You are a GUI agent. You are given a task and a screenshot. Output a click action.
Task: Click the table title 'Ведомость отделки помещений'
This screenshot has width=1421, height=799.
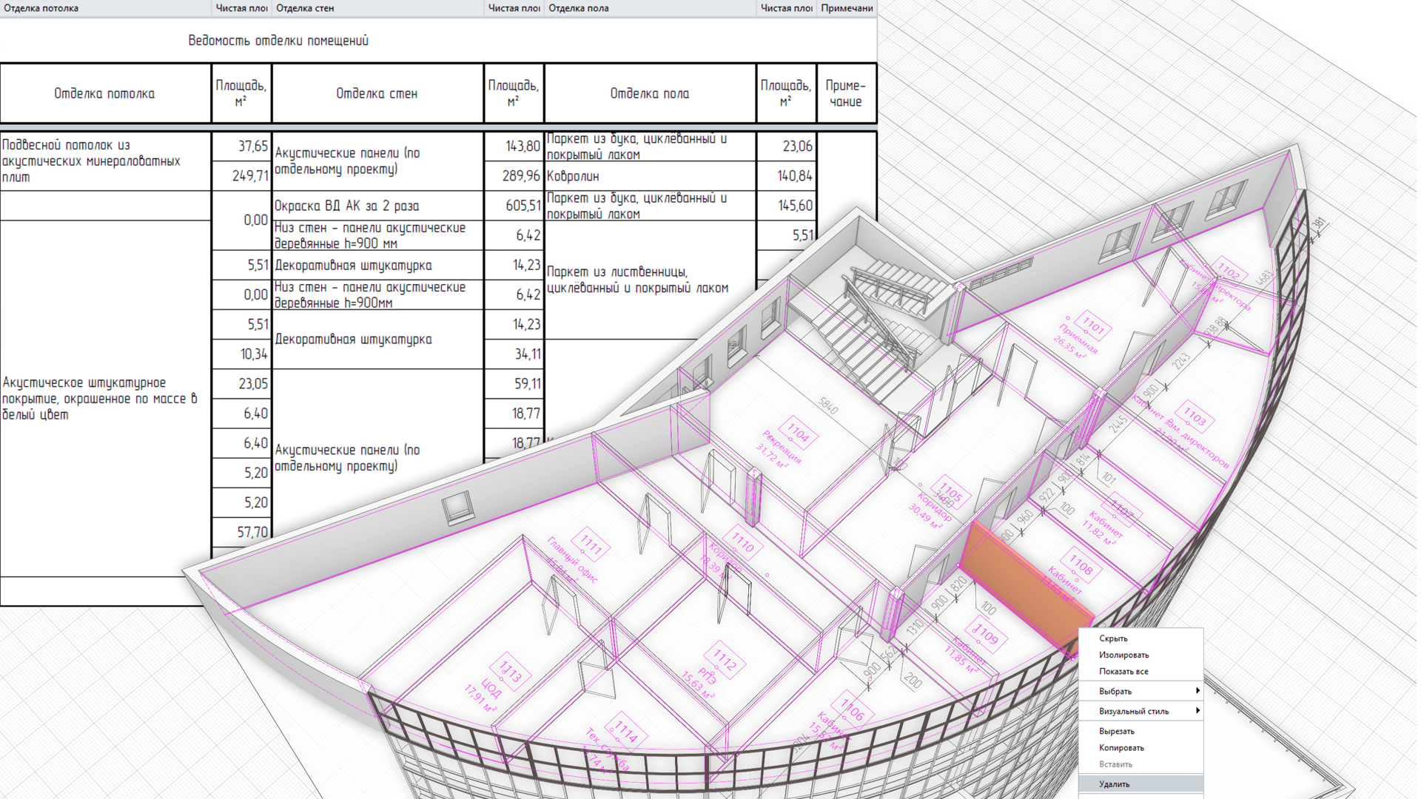278,41
